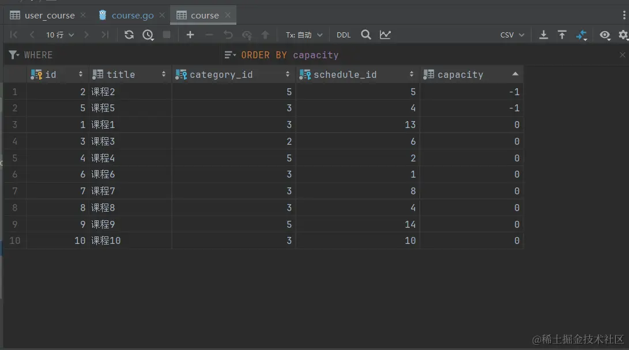Click the compare/transpose arrows icon
The height and width of the screenshot is (350, 629).
(x=581, y=35)
